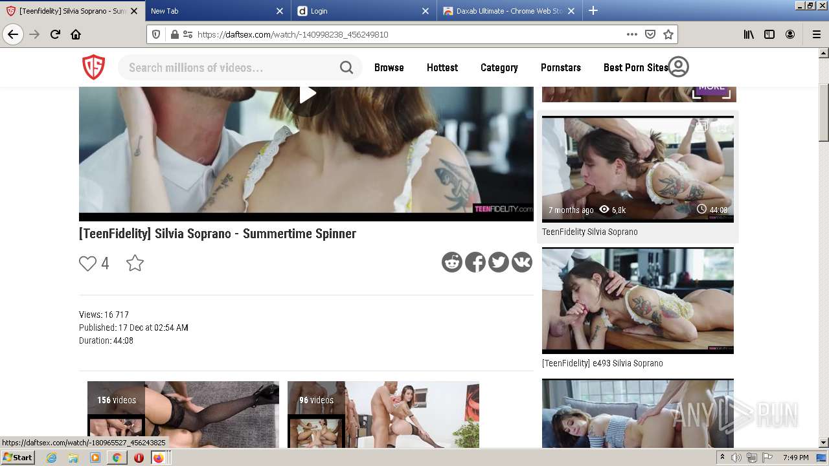Toggle the sidebar view icon
The image size is (829, 466).
(x=769, y=34)
